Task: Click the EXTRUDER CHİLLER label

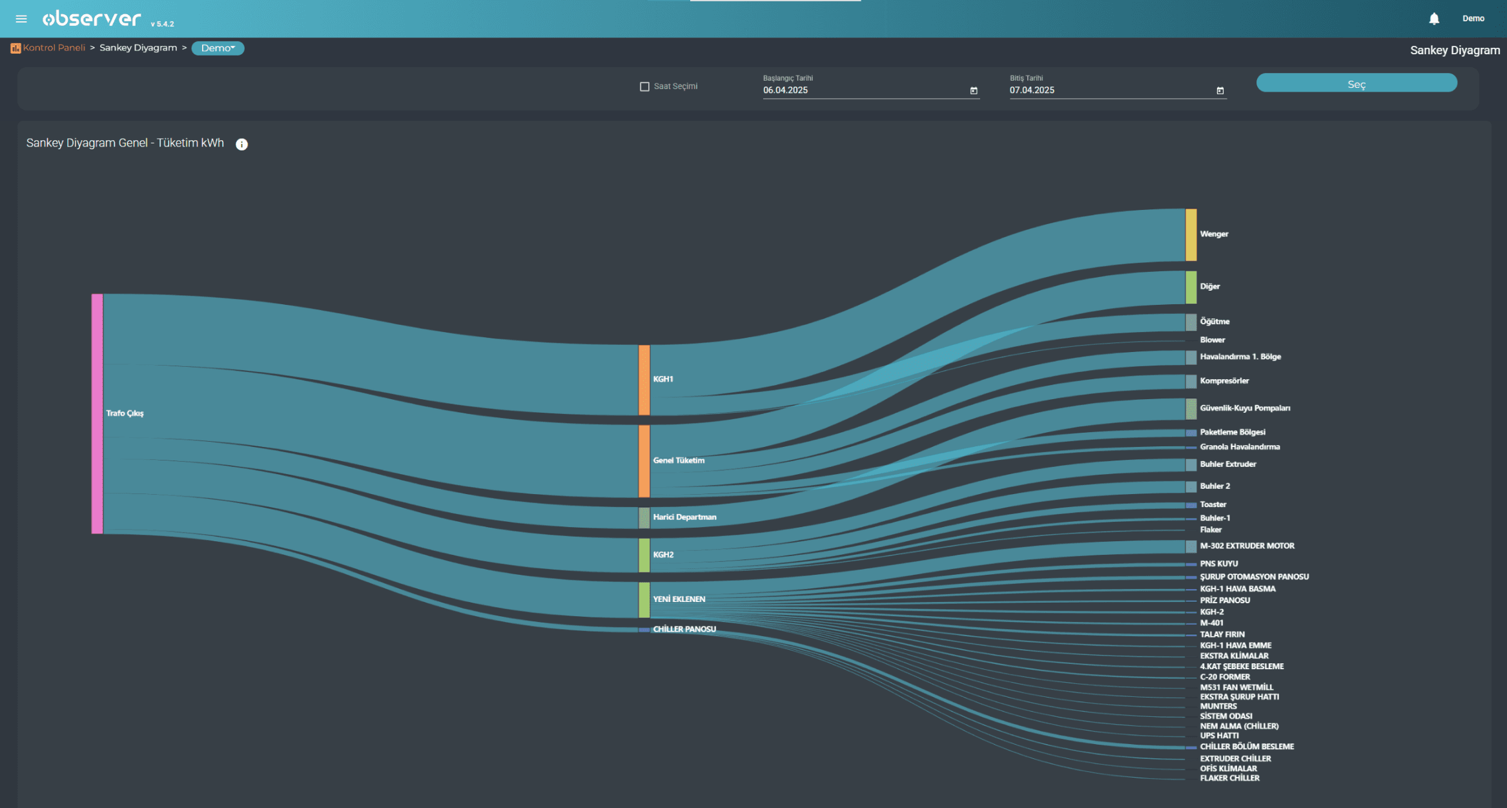Action: pos(1235,759)
